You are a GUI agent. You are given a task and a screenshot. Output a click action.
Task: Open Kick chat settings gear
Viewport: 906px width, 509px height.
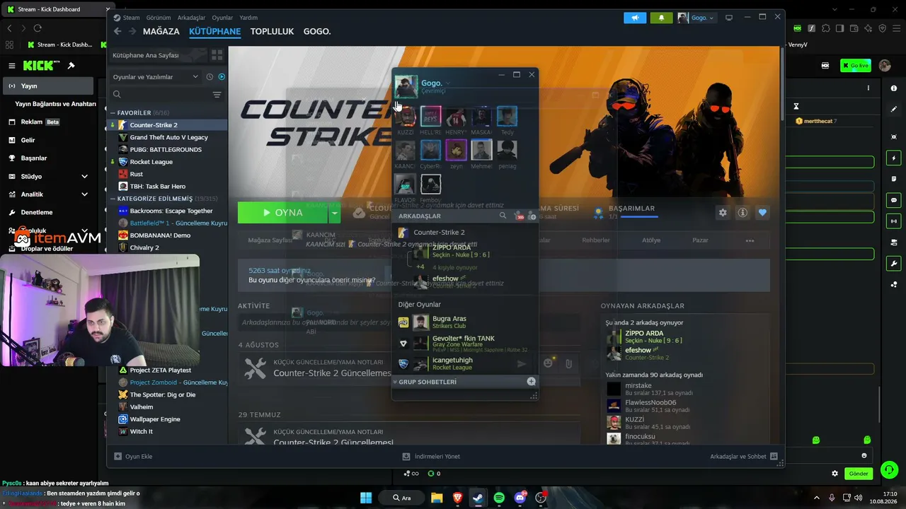835,474
